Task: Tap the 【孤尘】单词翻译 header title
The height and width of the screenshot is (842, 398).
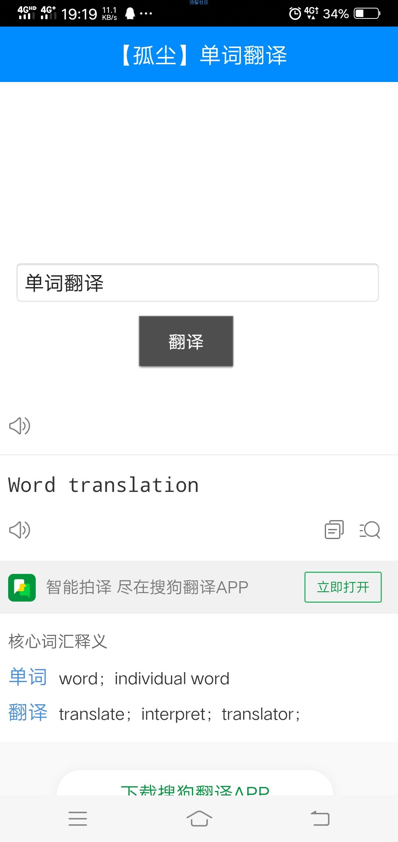Action: pyautogui.click(x=205, y=55)
